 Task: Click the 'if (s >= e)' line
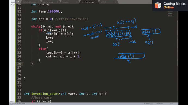click(x=41, y=101)
